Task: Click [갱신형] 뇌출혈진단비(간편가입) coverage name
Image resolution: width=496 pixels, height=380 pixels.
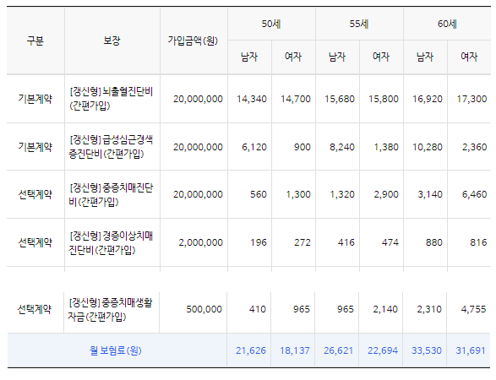Action: click(112, 98)
